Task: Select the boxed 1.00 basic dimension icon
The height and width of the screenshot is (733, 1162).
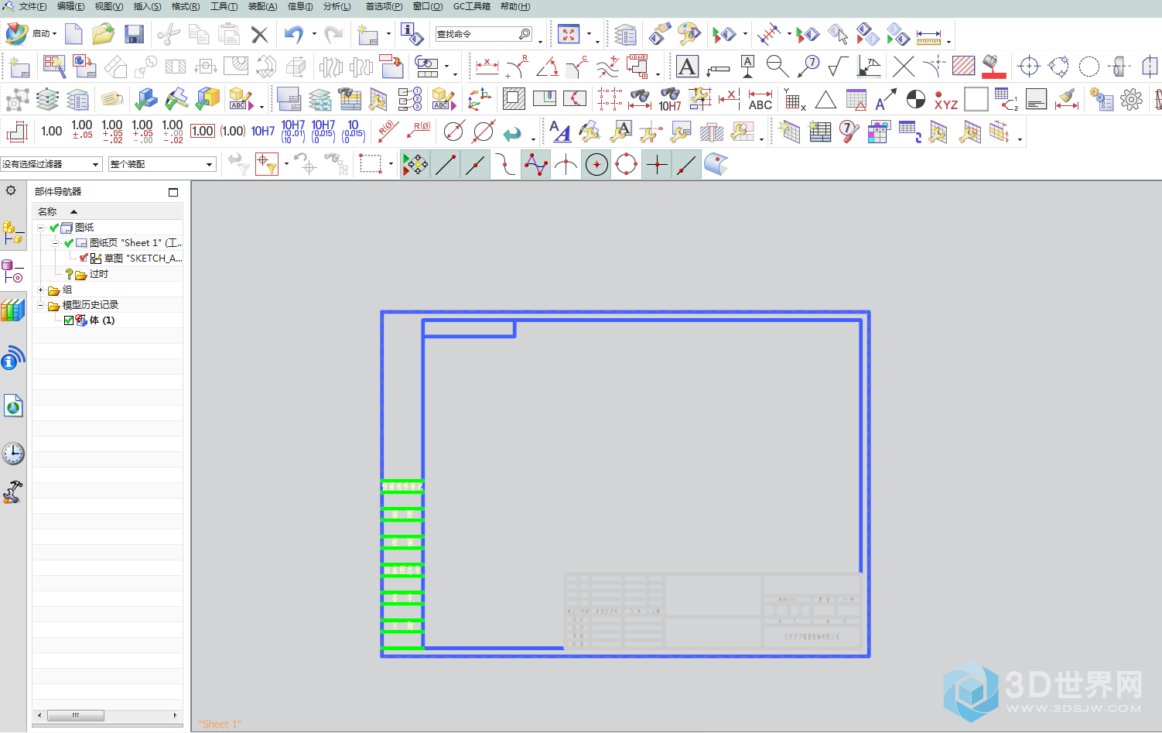Action: click(203, 131)
